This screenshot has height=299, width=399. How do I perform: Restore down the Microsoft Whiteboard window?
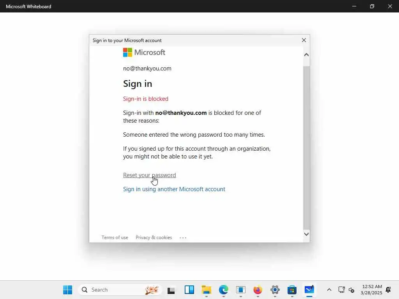(372, 6)
